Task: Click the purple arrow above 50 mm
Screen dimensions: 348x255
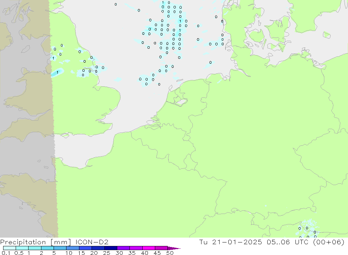Action: coord(174,248)
